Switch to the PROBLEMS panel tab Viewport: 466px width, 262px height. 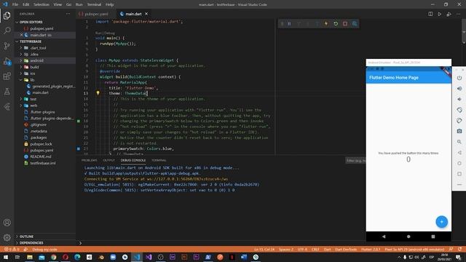pyautogui.click(x=89, y=160)
